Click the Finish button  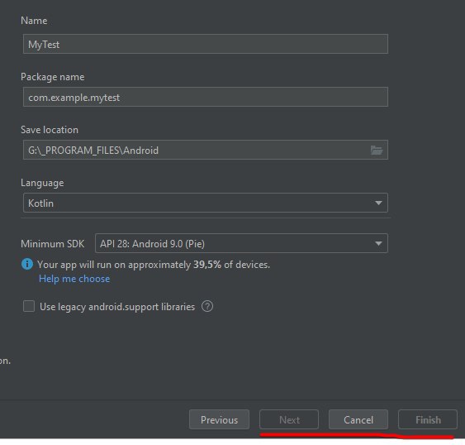pyautogui.click(x=428, y=419)
